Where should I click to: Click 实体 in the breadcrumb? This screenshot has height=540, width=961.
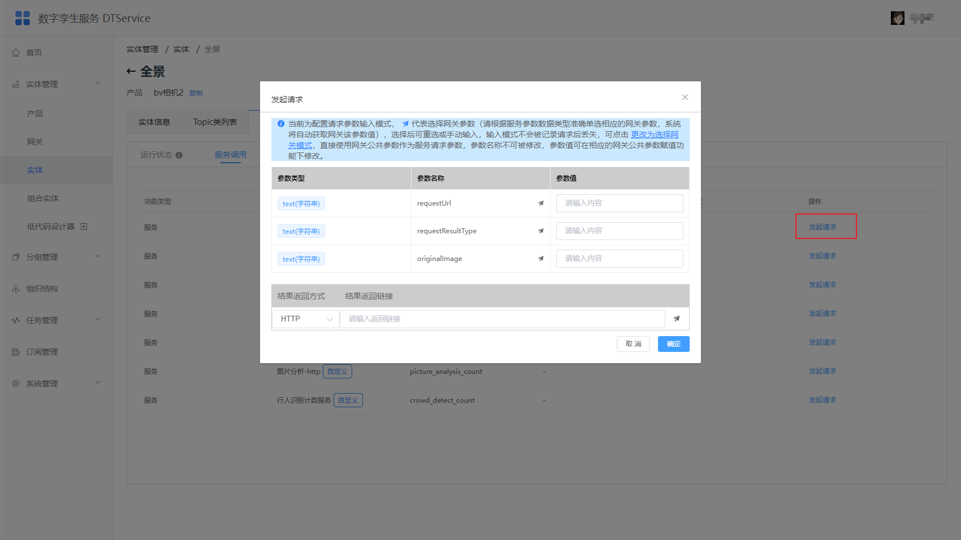point(181,50)
